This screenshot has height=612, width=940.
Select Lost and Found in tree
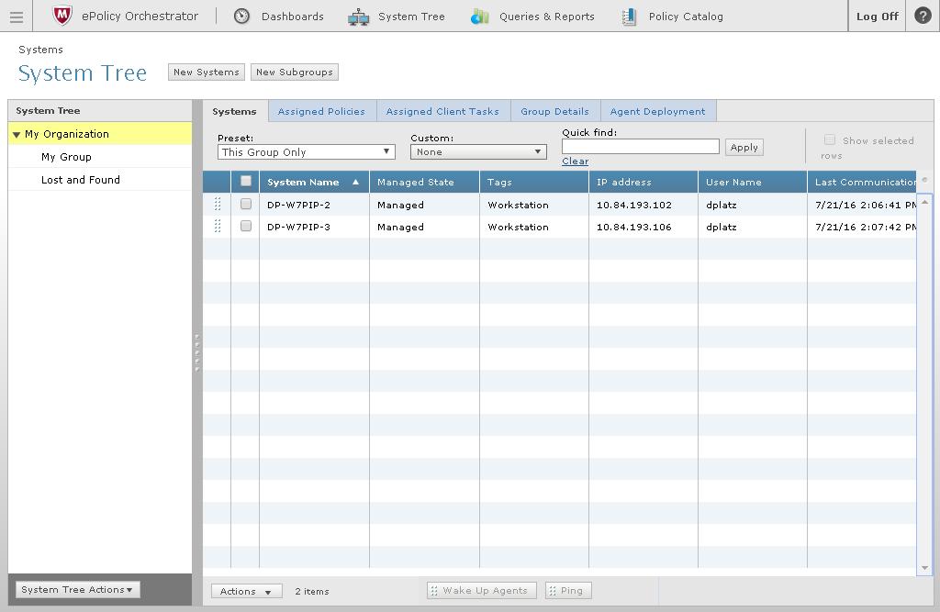81,180
